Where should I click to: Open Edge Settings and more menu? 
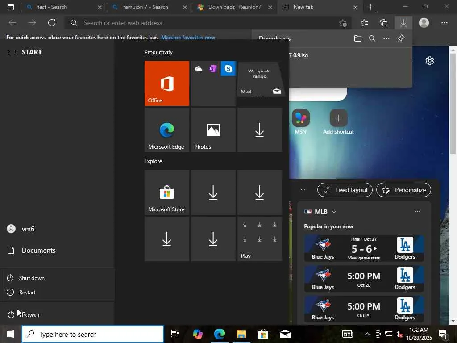445,23
